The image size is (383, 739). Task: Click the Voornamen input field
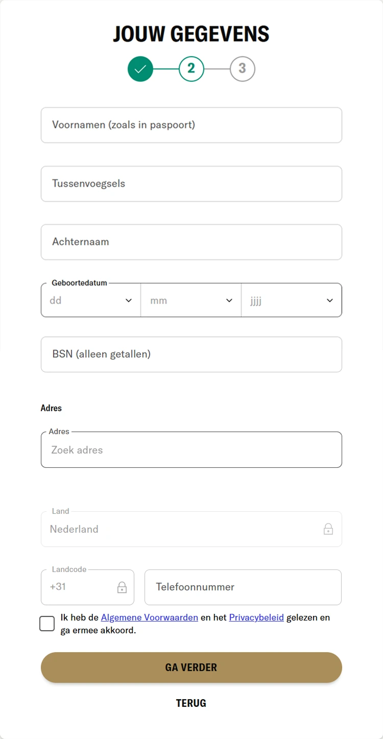coord(192,125)
